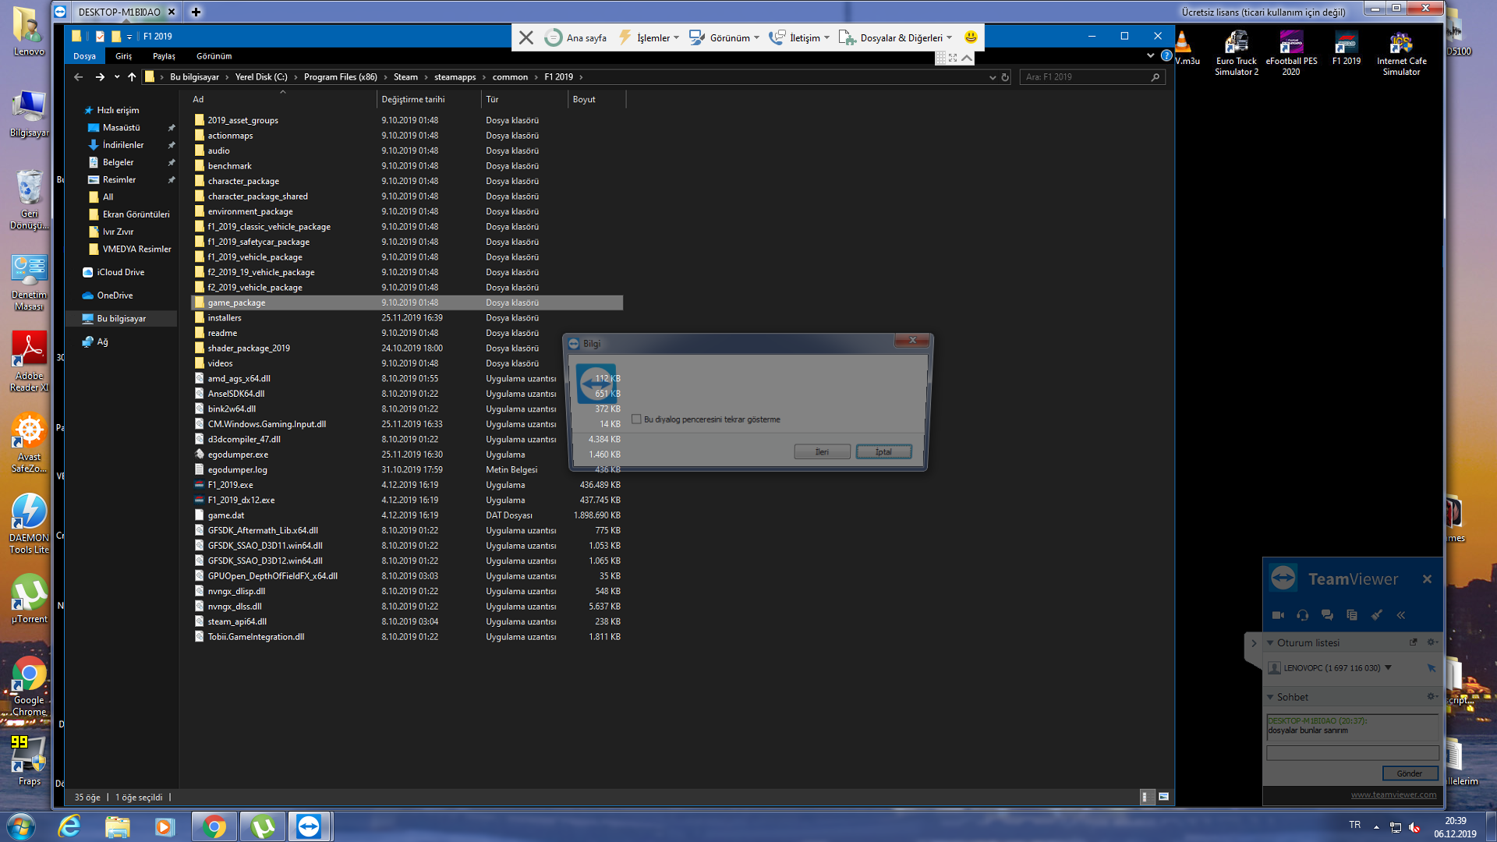Open Google Chrome from the taskbar

pyautogui.click(x=214, y=826)
